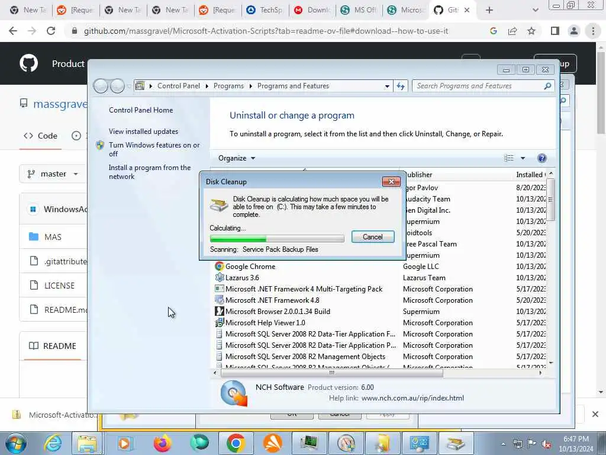Click the volume muted tray icon
Screen dimensions: 606x455
(x=547, y=444)
